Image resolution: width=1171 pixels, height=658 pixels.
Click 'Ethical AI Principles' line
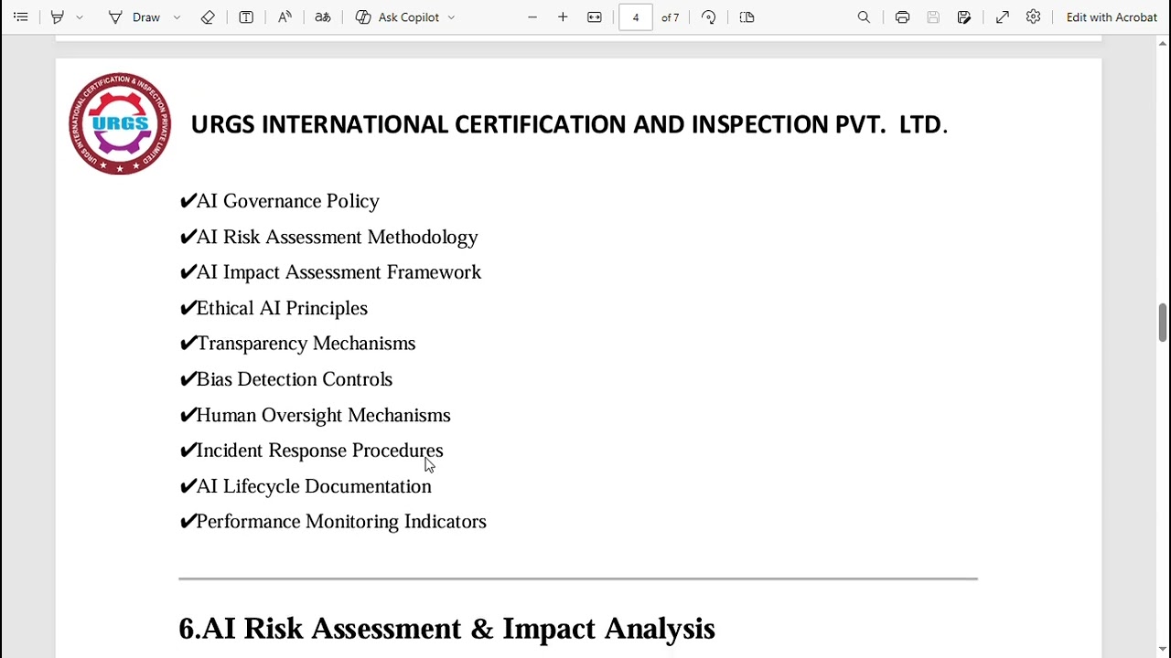274,308
